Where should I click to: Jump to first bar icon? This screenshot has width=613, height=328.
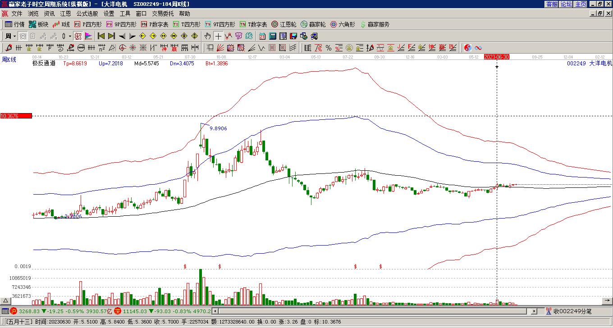click(x=101, y=36)
